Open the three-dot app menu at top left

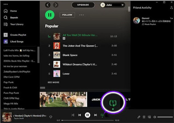5,4
